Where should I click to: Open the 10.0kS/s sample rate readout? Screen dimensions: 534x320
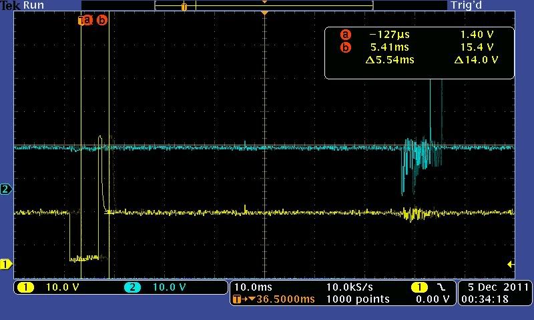tap(349, 287)
